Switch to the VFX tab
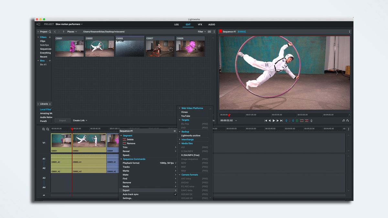Screen dimensions: 388x218 [200, 25]
